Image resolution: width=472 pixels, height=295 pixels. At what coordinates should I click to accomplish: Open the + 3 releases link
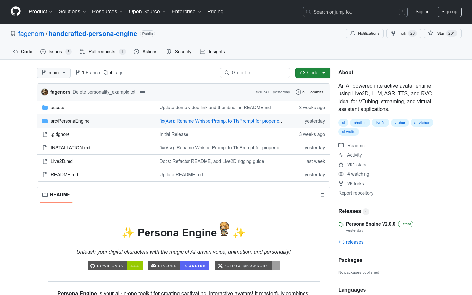point(351,242)
